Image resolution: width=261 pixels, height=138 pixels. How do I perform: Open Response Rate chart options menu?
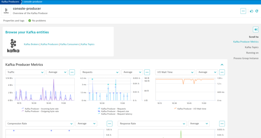coord(222,124)
